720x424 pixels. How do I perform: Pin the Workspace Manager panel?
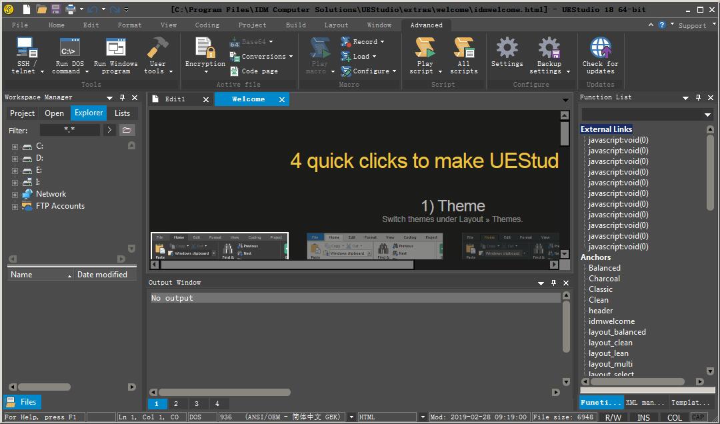point(122,97)
